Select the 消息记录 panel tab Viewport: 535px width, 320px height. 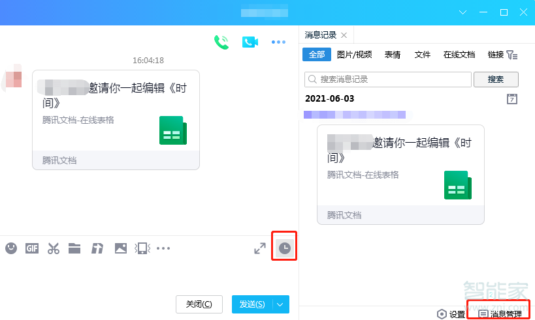(x=320, y=35)
